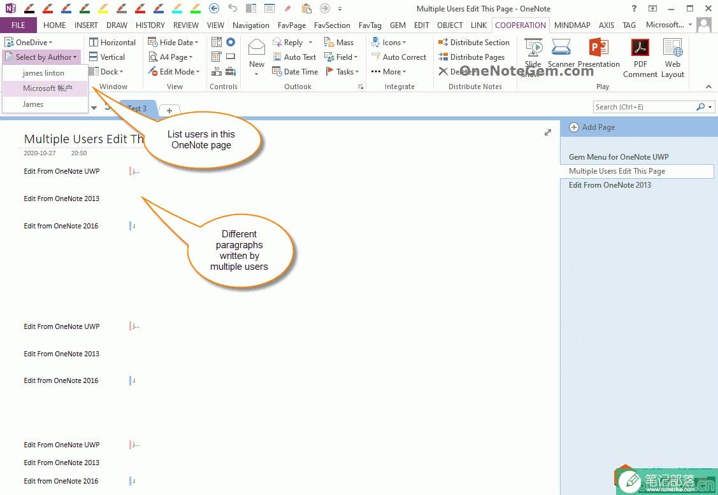The height and width of the screenshot is (495, 718).
Task: Open the FILE menu
Action: point(18,25)
